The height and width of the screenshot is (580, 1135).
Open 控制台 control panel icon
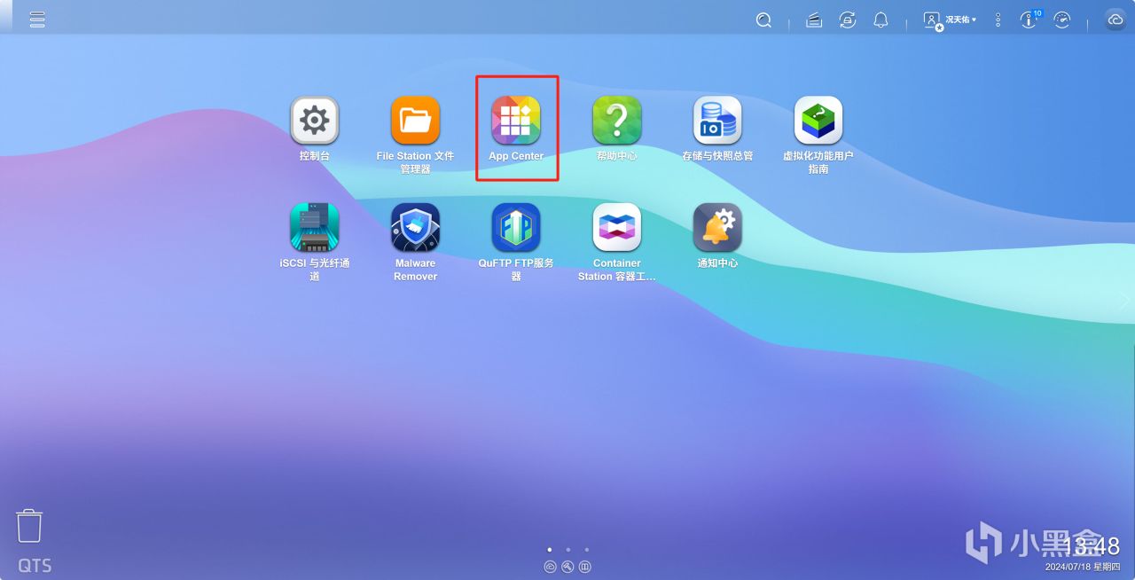[315, 120]
